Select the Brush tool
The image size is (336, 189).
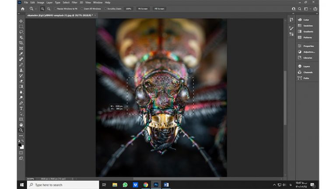coord(21,65)
